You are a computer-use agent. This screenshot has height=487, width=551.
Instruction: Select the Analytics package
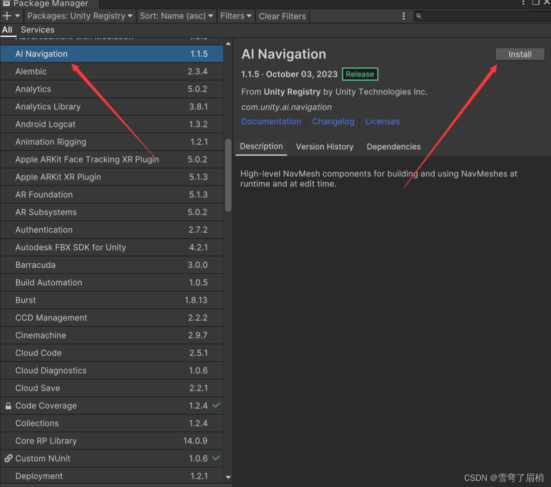[112, 89]
